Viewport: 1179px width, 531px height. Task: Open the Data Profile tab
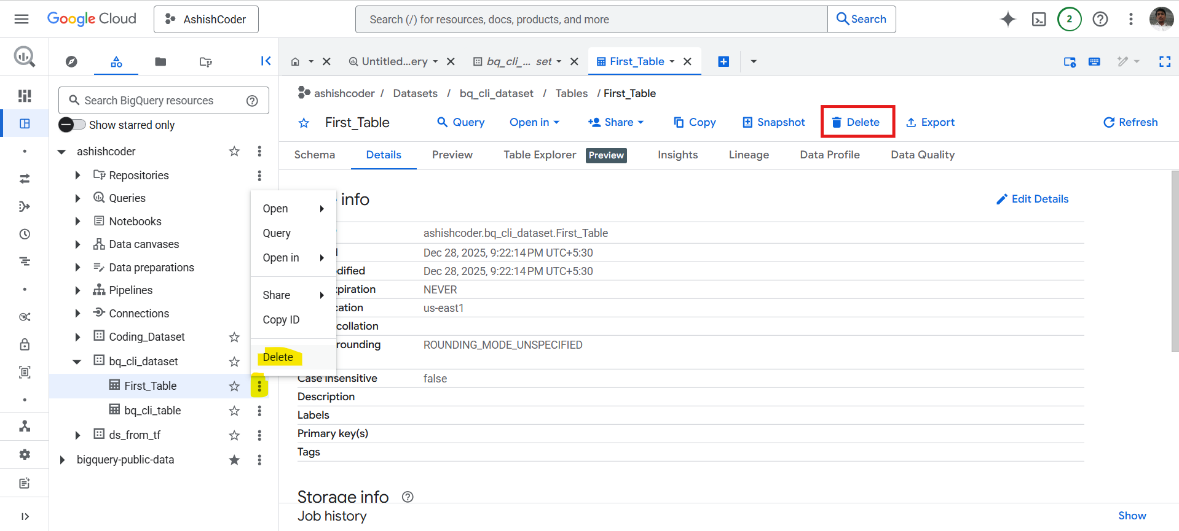point(830,155)
